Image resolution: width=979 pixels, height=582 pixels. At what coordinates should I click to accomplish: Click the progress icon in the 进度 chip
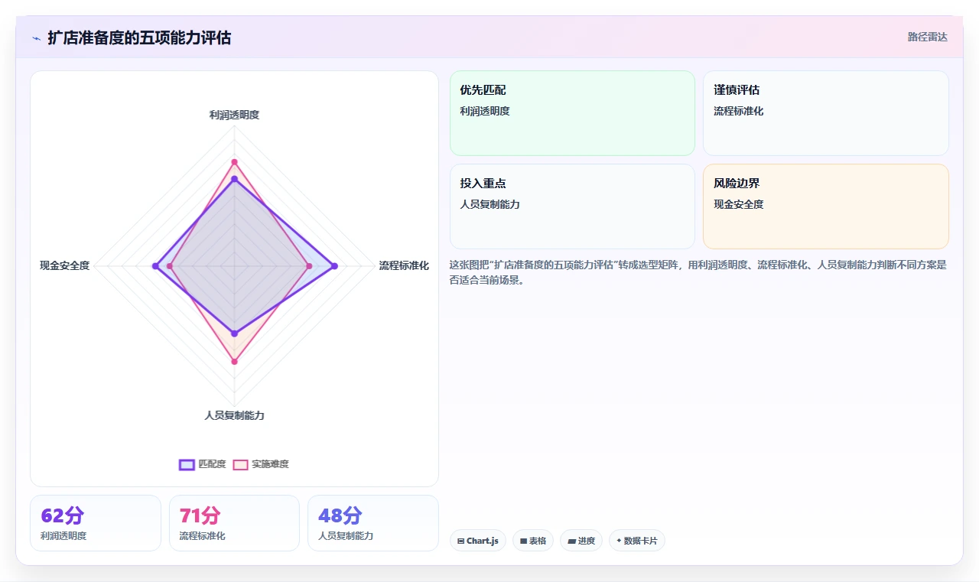pos(571,541)
